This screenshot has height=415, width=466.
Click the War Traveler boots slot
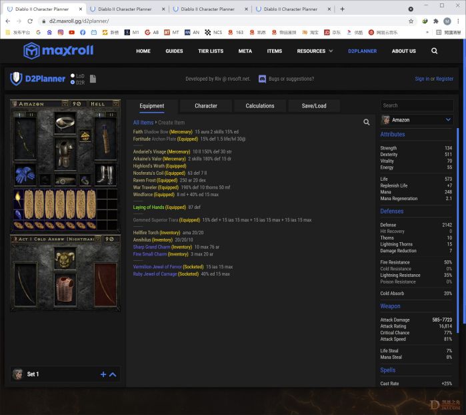[x=105, y=175]
